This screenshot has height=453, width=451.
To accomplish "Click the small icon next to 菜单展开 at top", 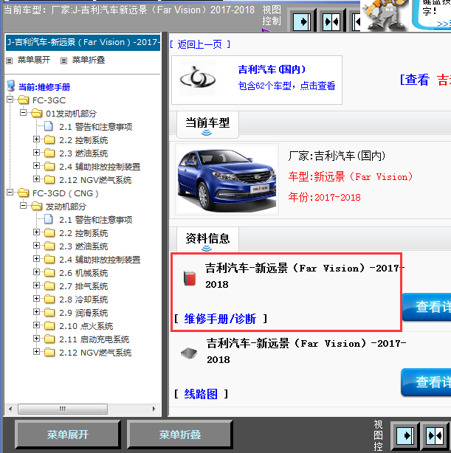I will 10,60.
